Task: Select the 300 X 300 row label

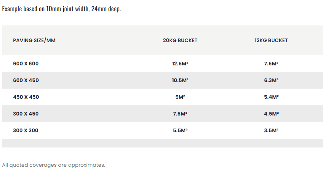Action: click(x=26, y=130)
